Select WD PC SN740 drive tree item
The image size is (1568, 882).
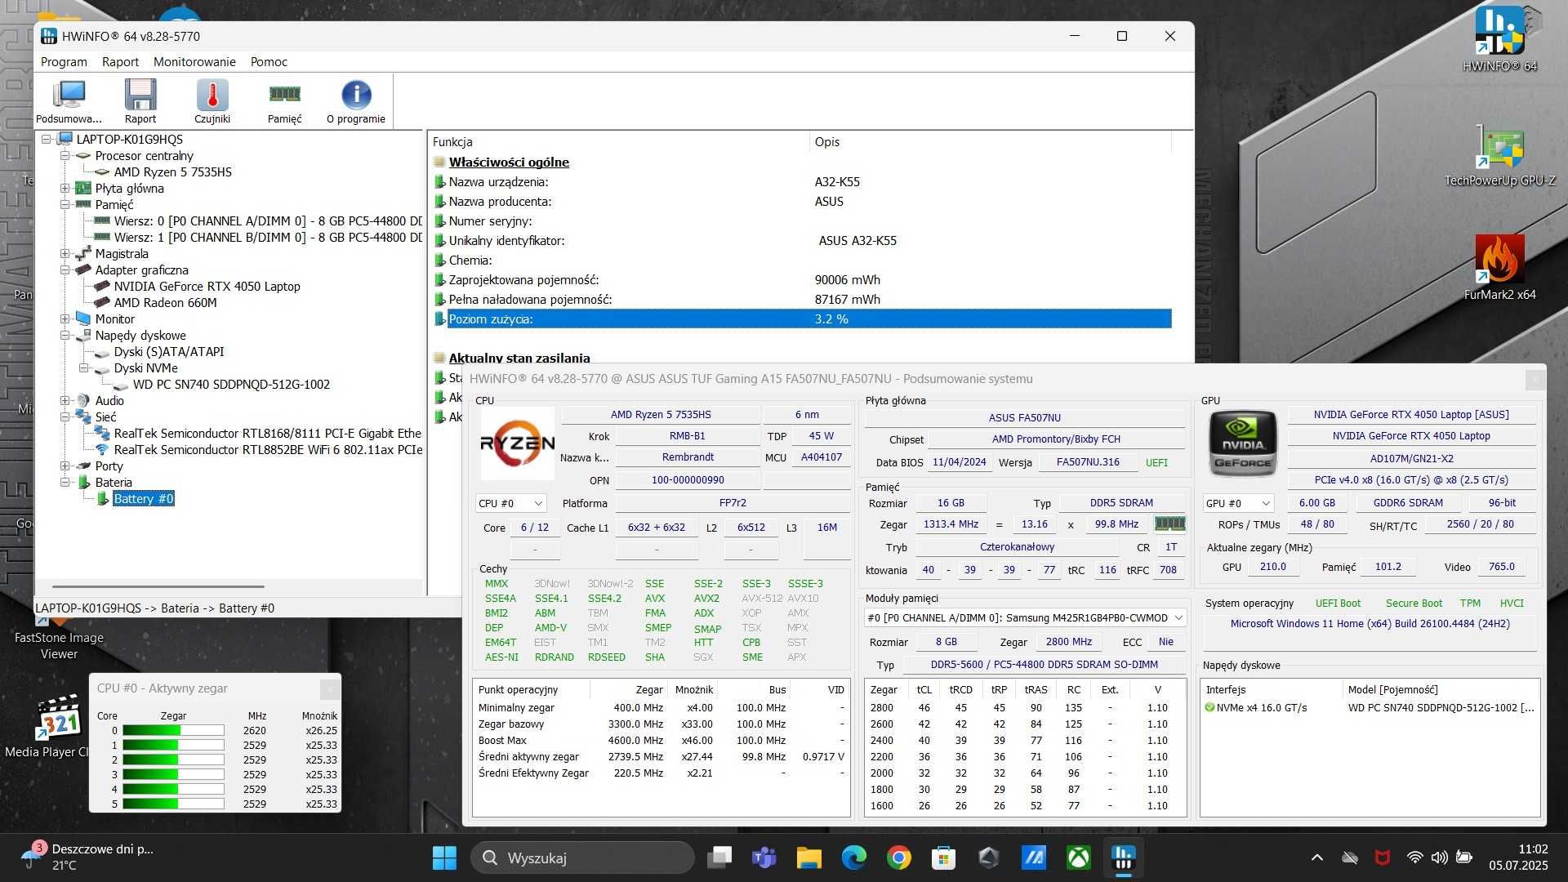tap(231, 385)
